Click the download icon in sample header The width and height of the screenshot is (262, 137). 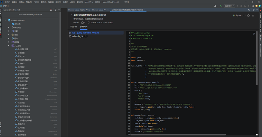tap(253, 15)
